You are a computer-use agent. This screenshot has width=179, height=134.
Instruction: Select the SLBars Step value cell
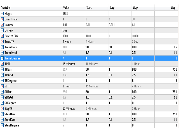click(120, 92)
